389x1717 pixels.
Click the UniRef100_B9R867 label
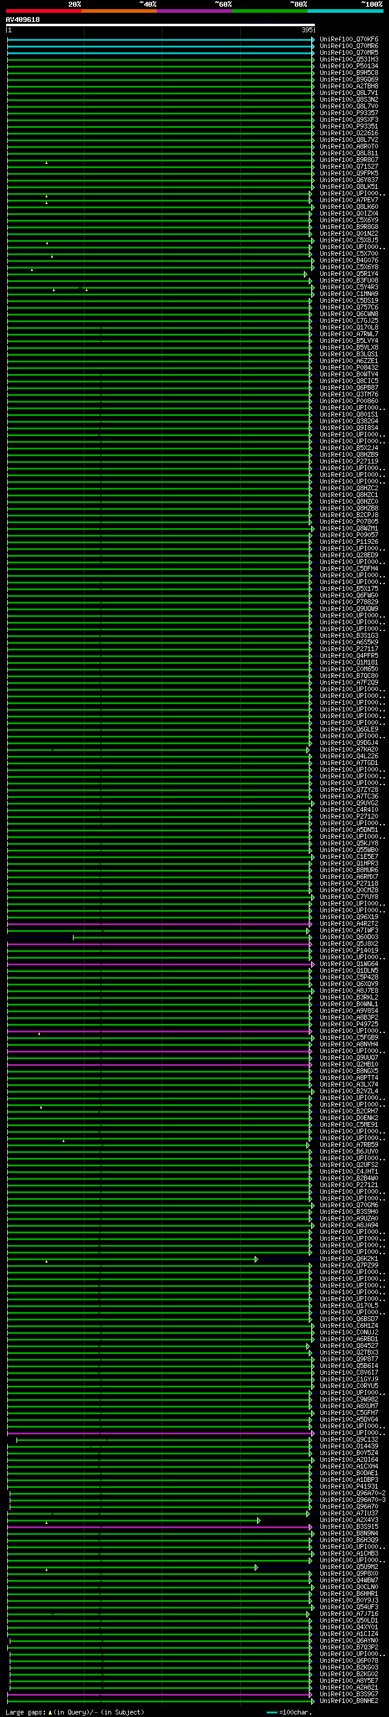349,160
